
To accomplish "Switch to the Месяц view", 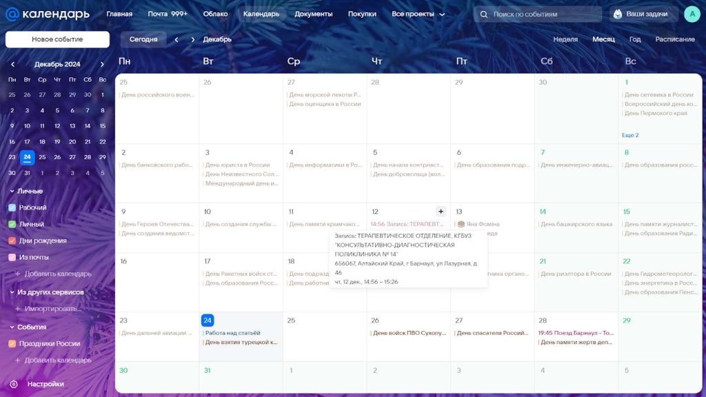I will coord(603,39).
